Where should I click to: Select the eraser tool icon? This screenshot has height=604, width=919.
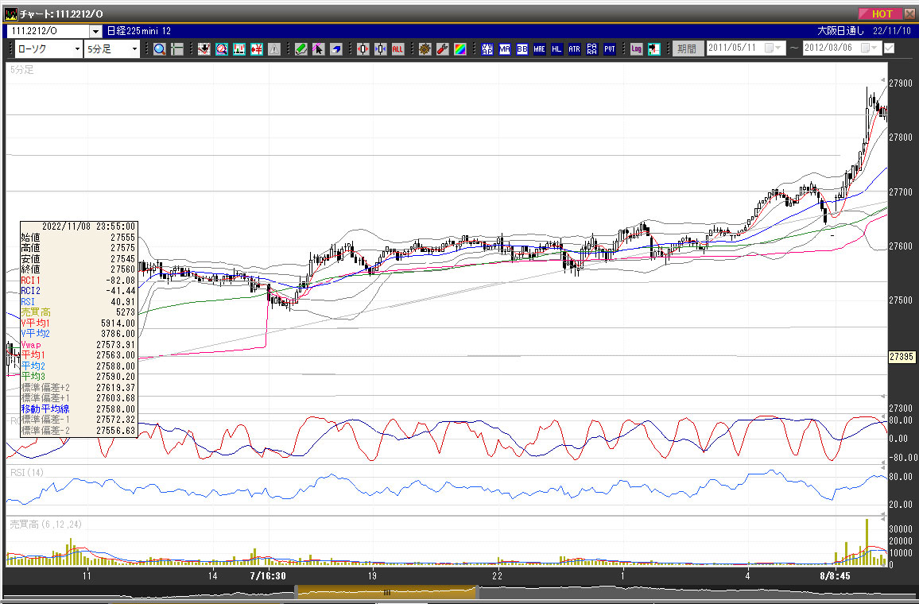[x=335, y=49]
